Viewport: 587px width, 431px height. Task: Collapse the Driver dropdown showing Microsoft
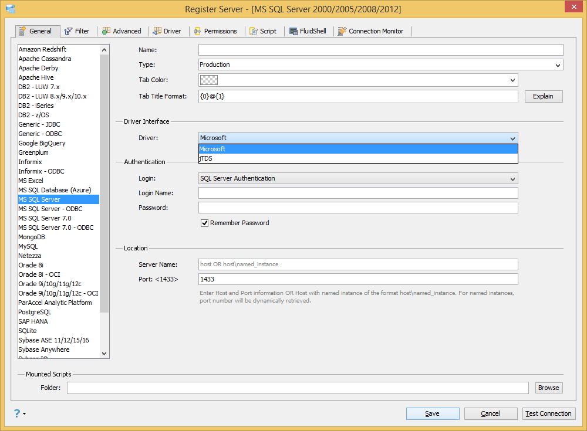pyautogui.click(x=358, y=138)
